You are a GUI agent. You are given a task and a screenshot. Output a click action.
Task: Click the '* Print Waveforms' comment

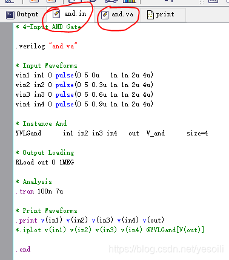coord(46,210)
